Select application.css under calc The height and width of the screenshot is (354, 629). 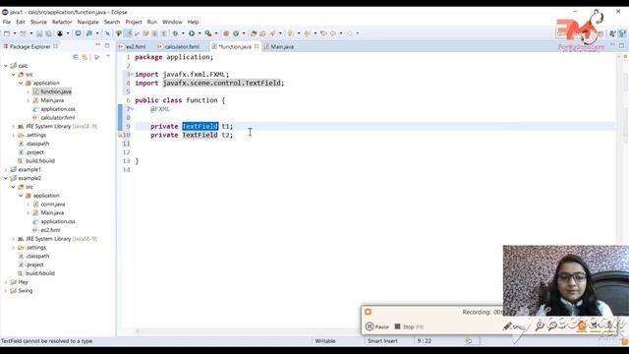click(58, 109)
